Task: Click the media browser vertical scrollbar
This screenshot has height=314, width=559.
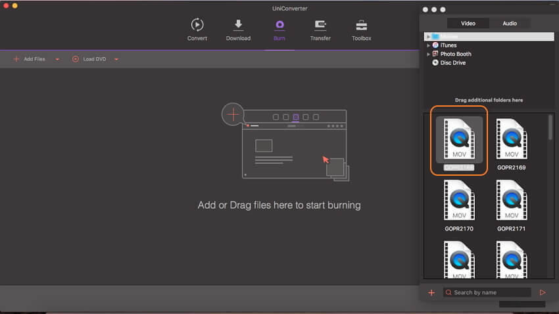Action: click(x=550, y=126)
